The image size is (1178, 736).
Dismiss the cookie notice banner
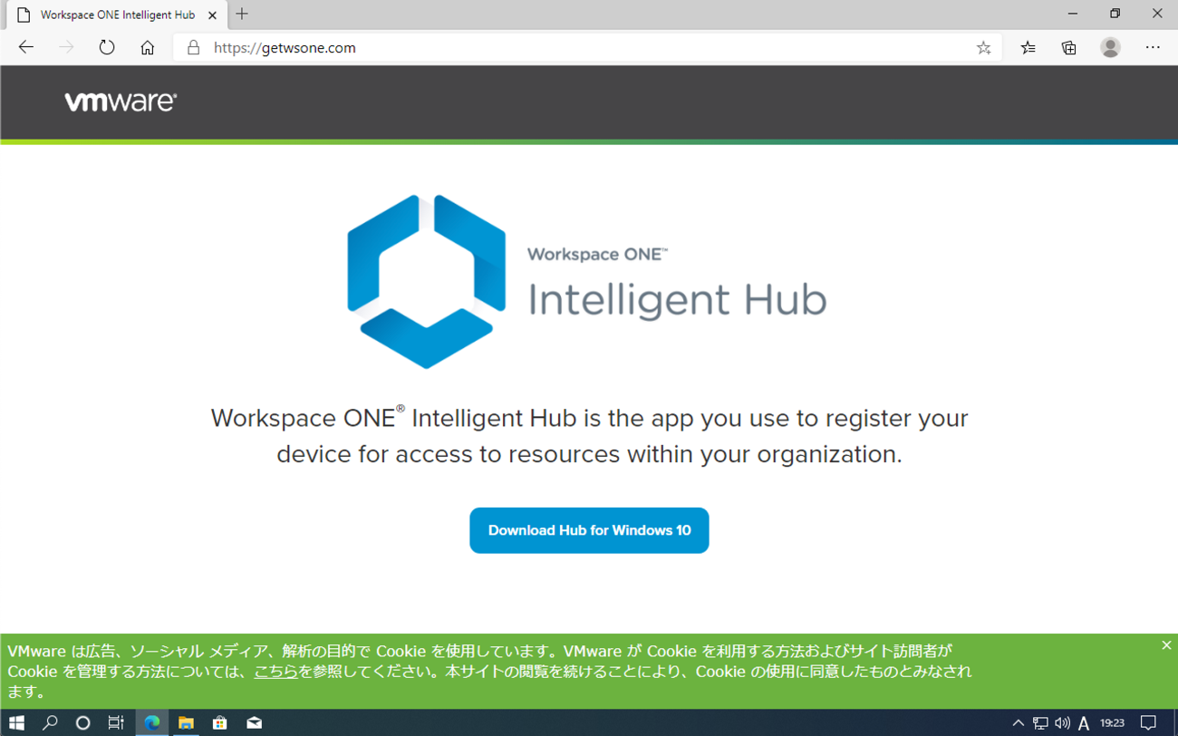click(x=1166, y=645)
